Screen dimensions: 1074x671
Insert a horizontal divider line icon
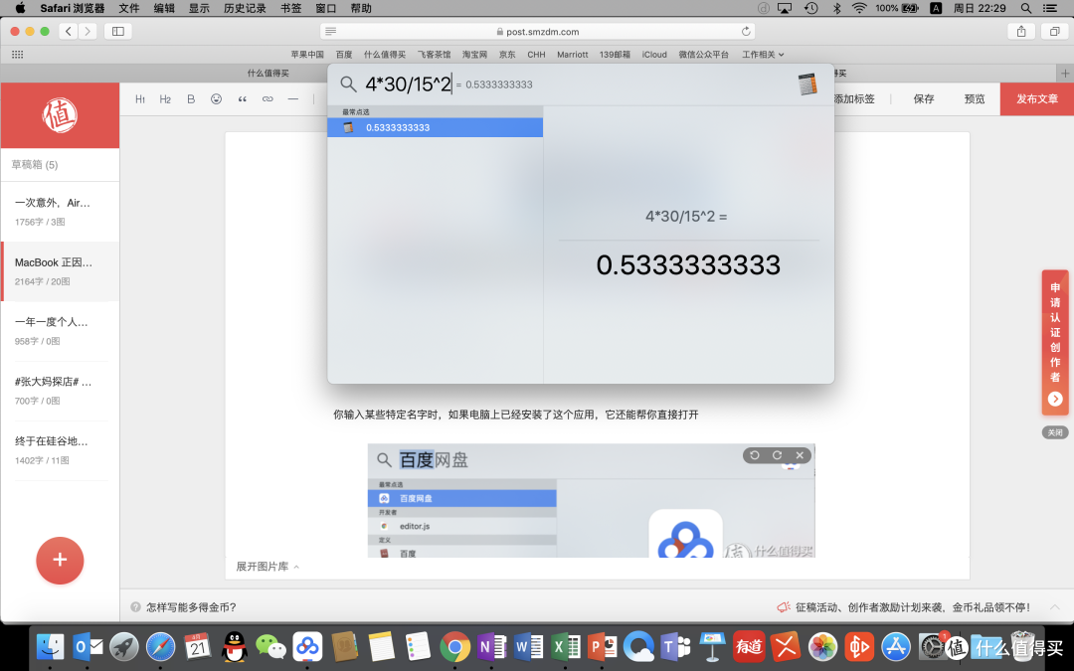click(293, 99)
